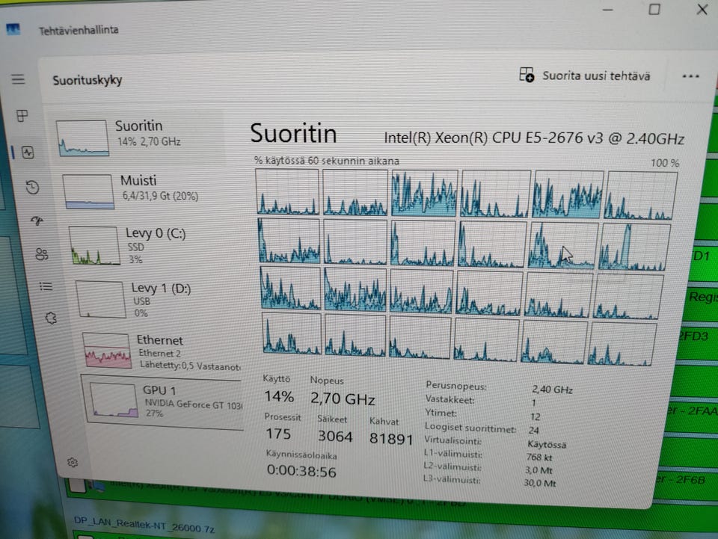Open the Processes page icon in sidebar
Viewport: 718px width, 539px height.
22,115
